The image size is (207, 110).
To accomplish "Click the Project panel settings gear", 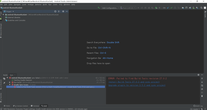I will pos(63,11).
